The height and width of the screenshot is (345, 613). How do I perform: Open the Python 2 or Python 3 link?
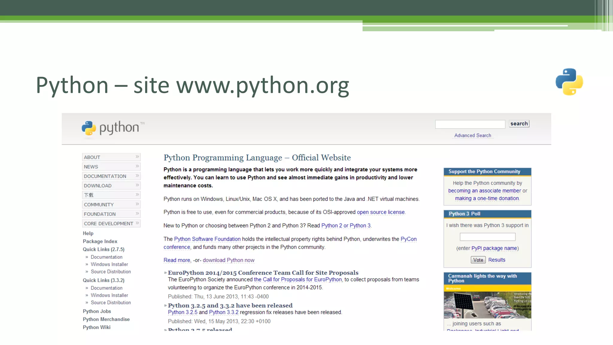346,226
